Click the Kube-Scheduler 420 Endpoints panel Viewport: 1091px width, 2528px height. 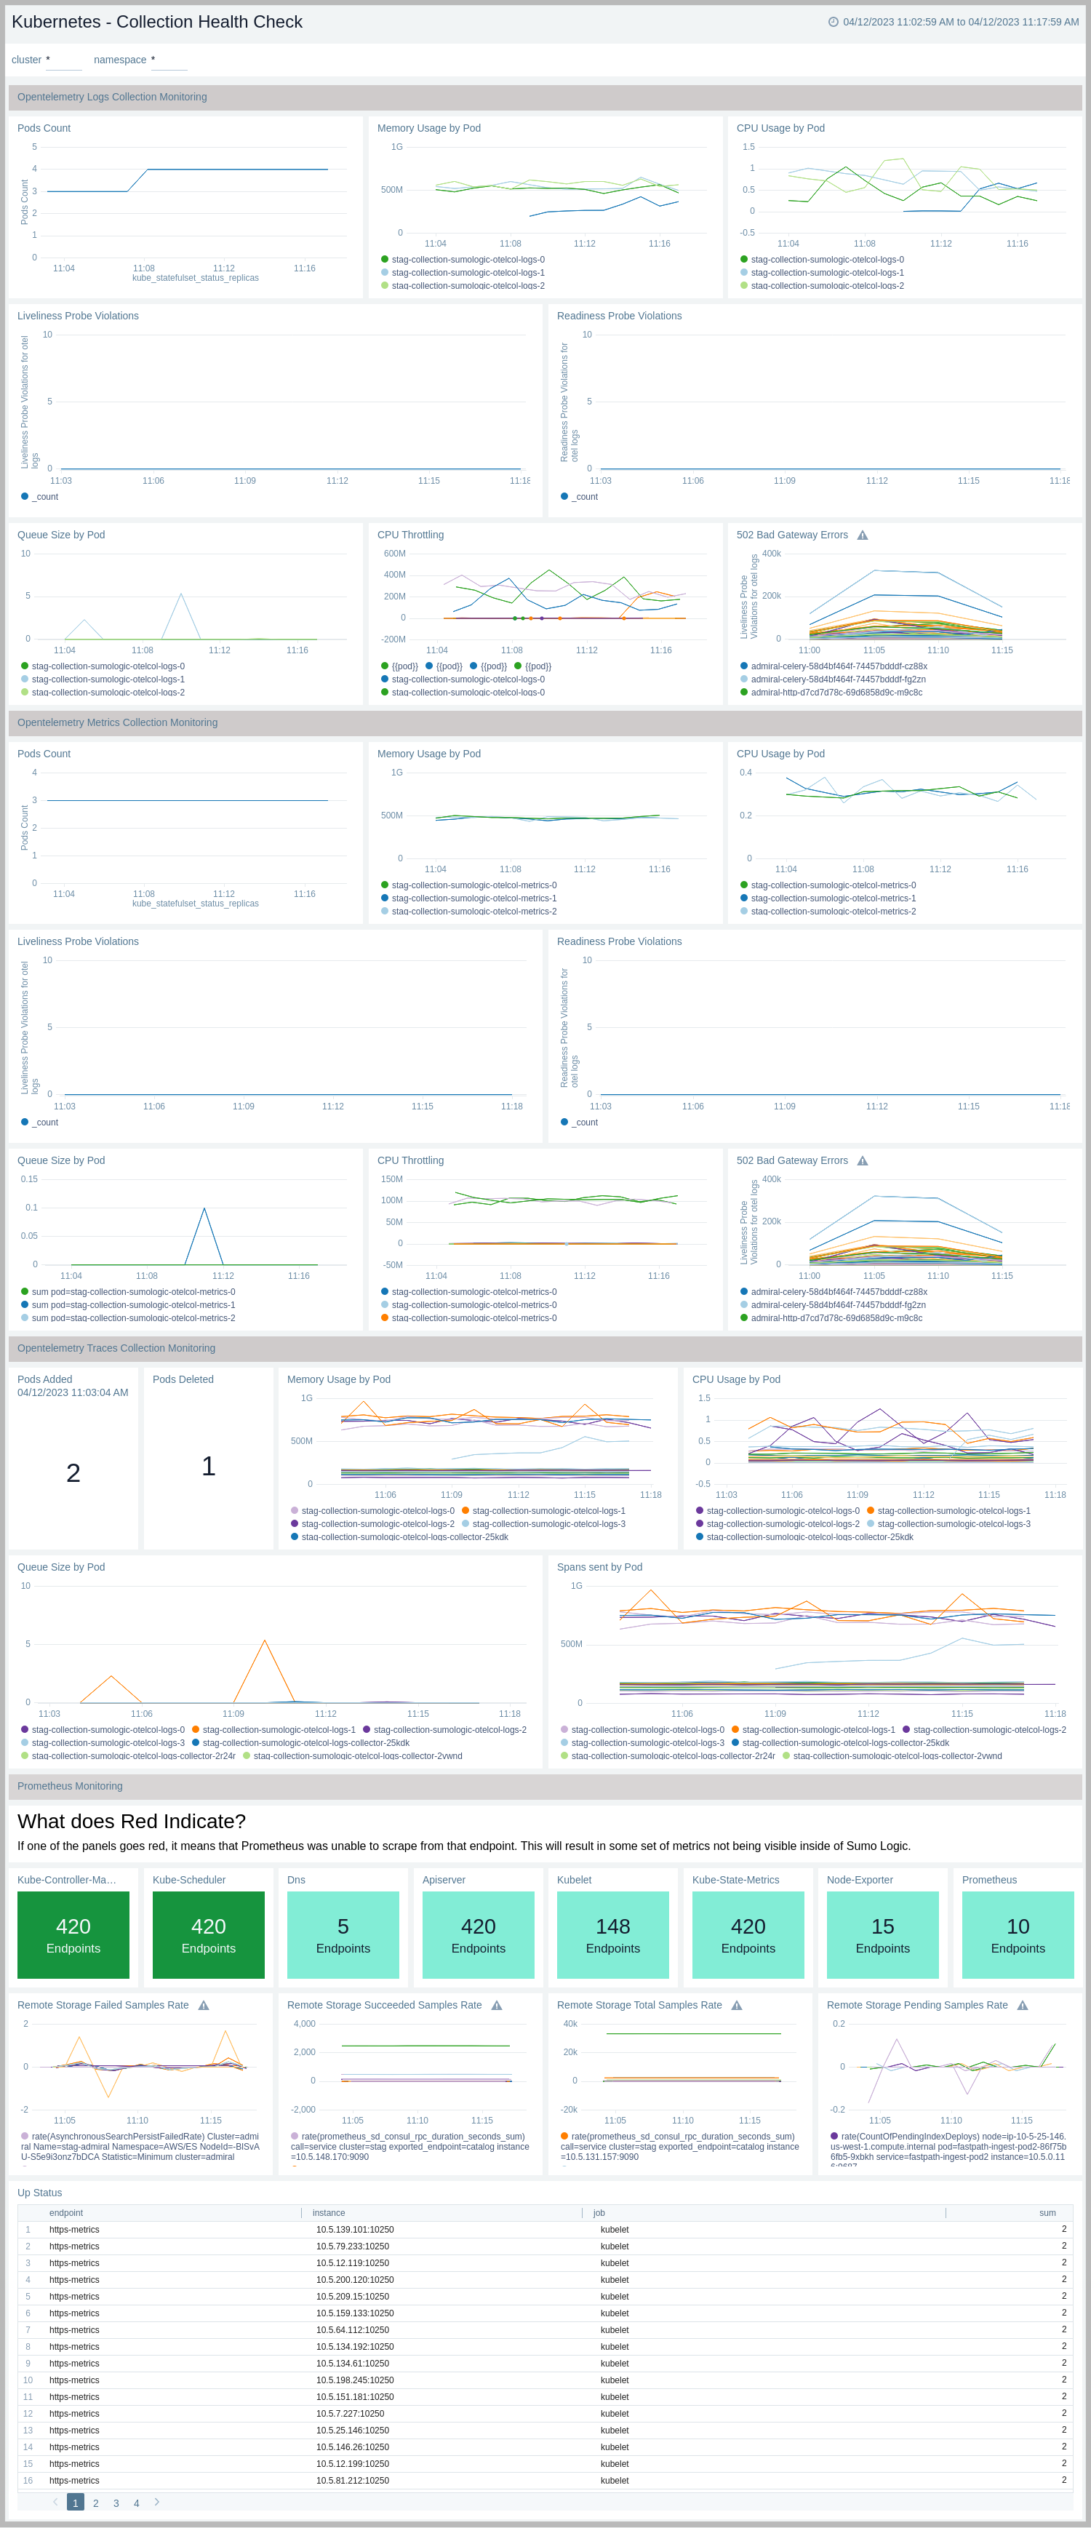pos(208,1934)
